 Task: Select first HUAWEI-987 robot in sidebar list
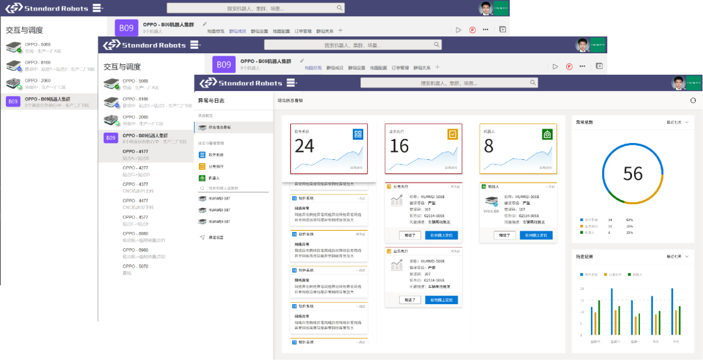[x=215, y=198]
